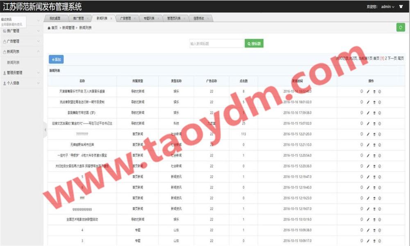Viewport: 410px width, 246px height.
Task: Click the trash delete icon in the first row
Action: click(374, 91)
